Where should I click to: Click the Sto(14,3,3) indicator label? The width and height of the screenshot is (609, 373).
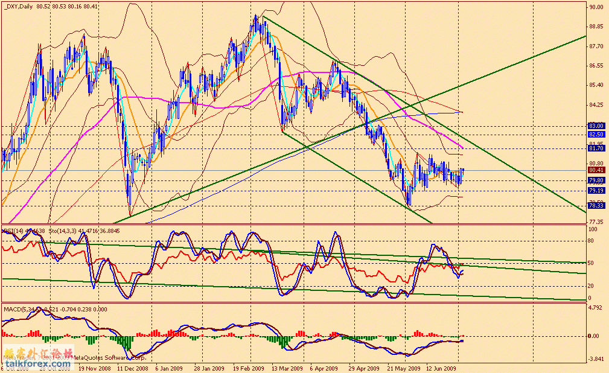click(x=63, y=231)
